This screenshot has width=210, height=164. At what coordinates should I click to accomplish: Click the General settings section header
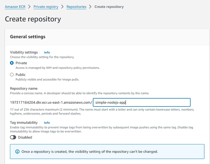click(x=28, y=37)
